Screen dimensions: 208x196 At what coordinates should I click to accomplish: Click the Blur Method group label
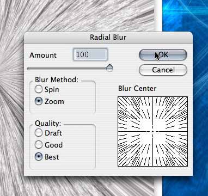(x=57, y=79)
